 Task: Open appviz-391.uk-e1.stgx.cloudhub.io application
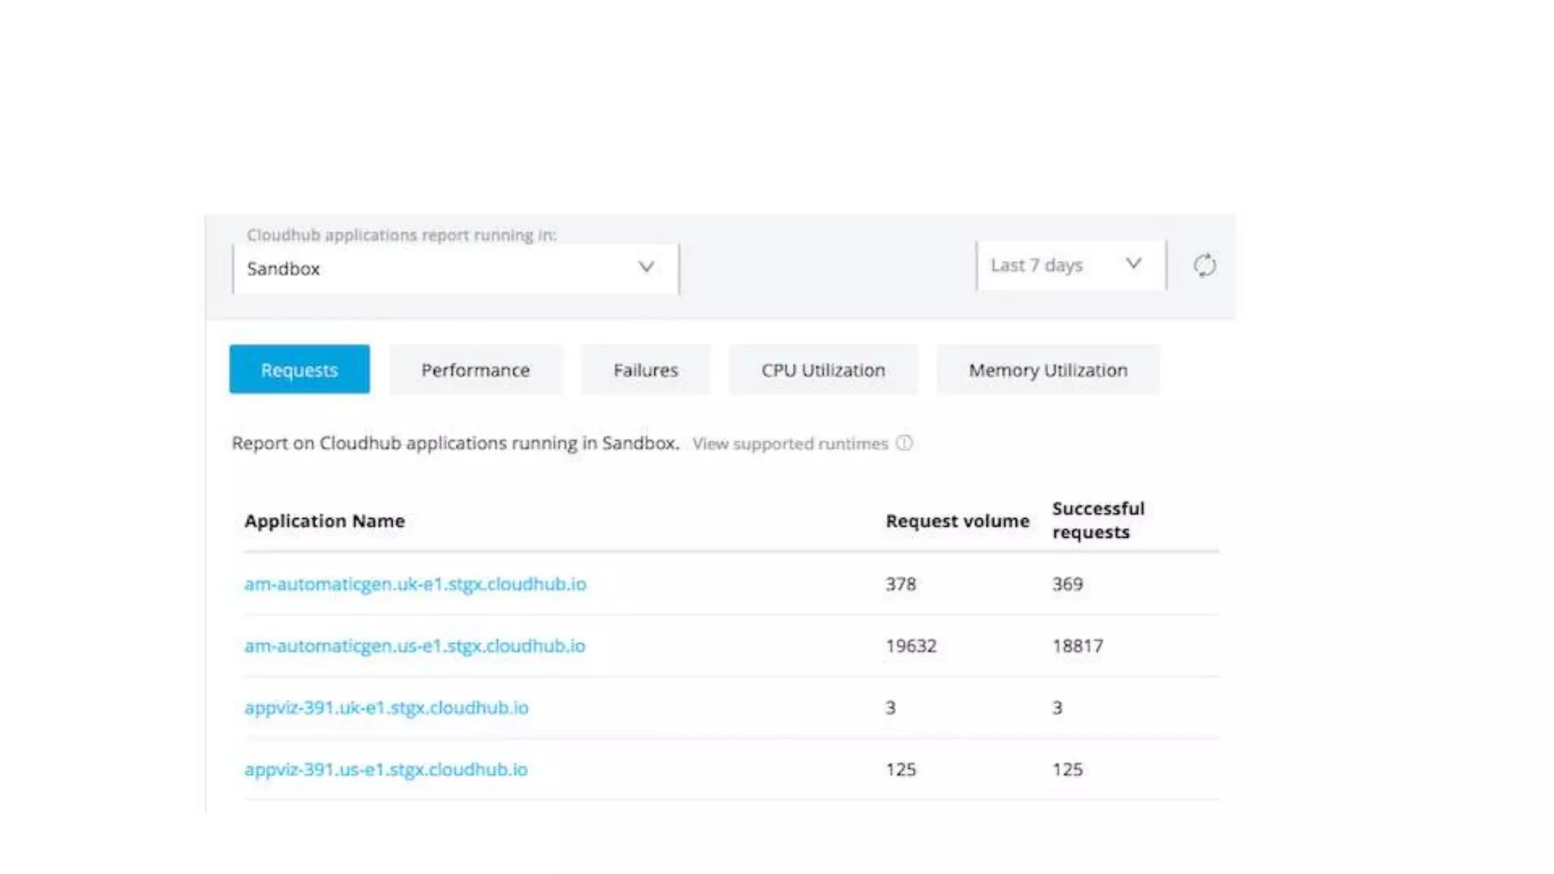pos(386,708)
